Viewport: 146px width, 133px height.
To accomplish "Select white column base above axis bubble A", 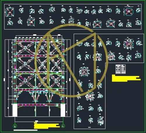I will (63, 110).
